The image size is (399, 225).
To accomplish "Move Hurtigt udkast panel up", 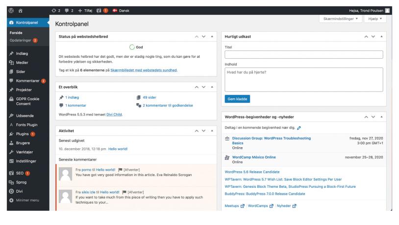I will (x=366, y=37).
